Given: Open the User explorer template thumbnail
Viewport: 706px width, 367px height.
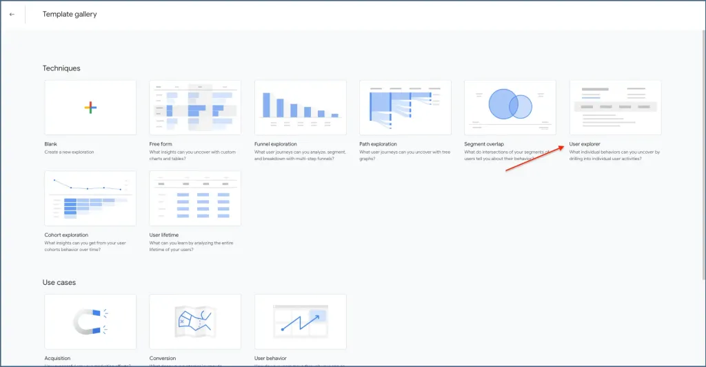Looking at the screenshot, I should pyautogui.click(x=616, y=108).
